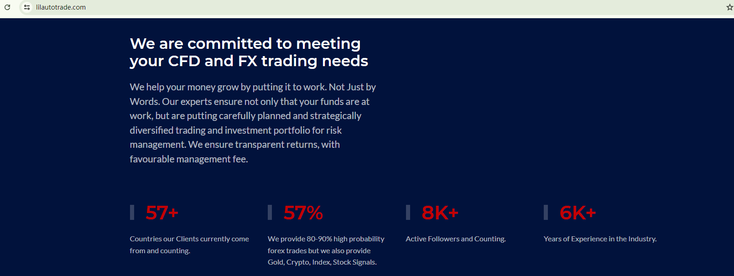Click the lilautotrade.com address bar URL
734x276 pixels.
61,7
